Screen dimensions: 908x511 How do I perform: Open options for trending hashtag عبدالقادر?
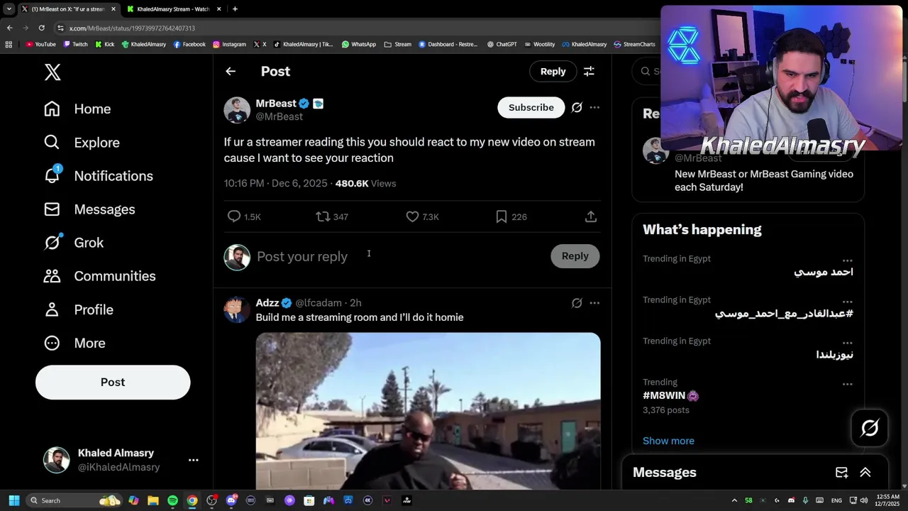pos(847,302)
